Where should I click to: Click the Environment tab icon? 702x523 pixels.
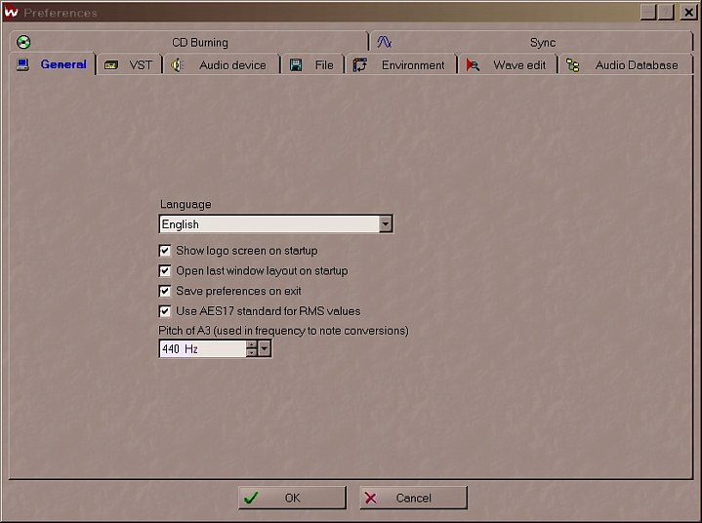(x=360, y=65)
